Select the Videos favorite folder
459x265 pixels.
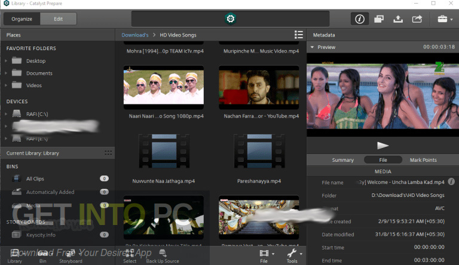coord(34,85)
